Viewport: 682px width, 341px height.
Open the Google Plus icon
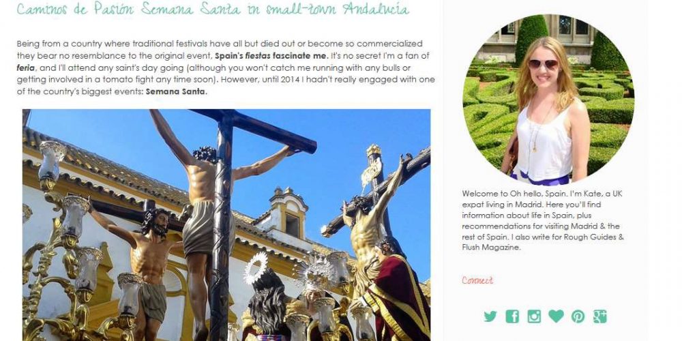point(599,316)
